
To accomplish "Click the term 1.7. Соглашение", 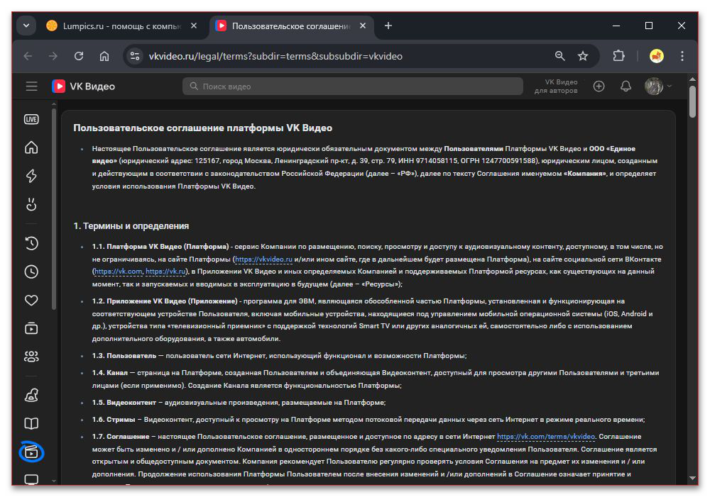I will point(121,437).
